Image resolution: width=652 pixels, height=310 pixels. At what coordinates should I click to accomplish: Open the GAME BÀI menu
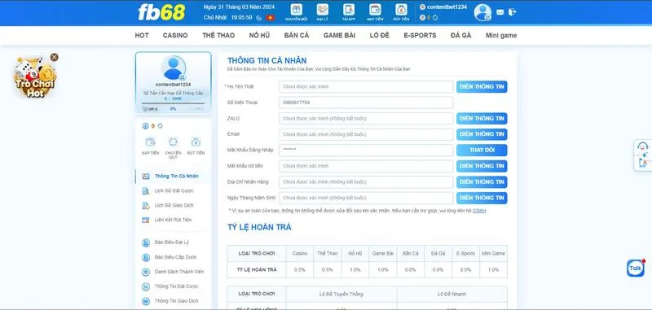(339, 35)
